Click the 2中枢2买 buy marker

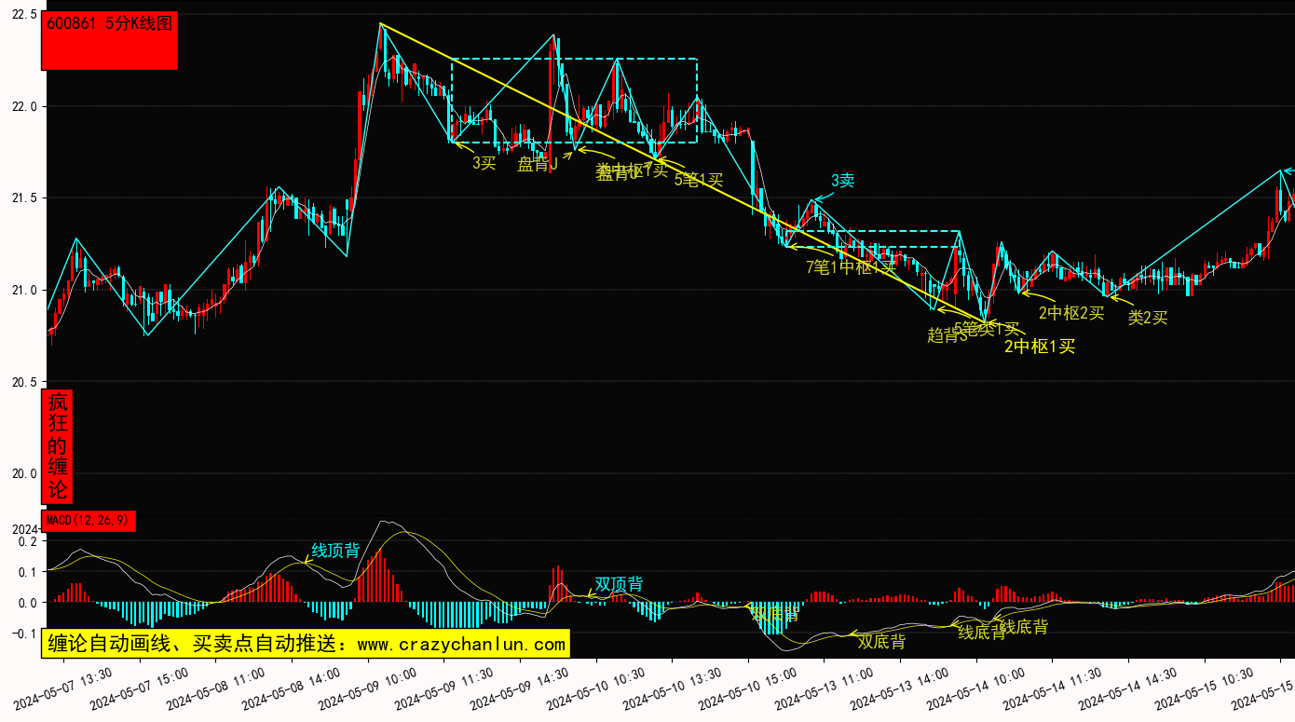pyautogui.click(x=1071, y=313)
